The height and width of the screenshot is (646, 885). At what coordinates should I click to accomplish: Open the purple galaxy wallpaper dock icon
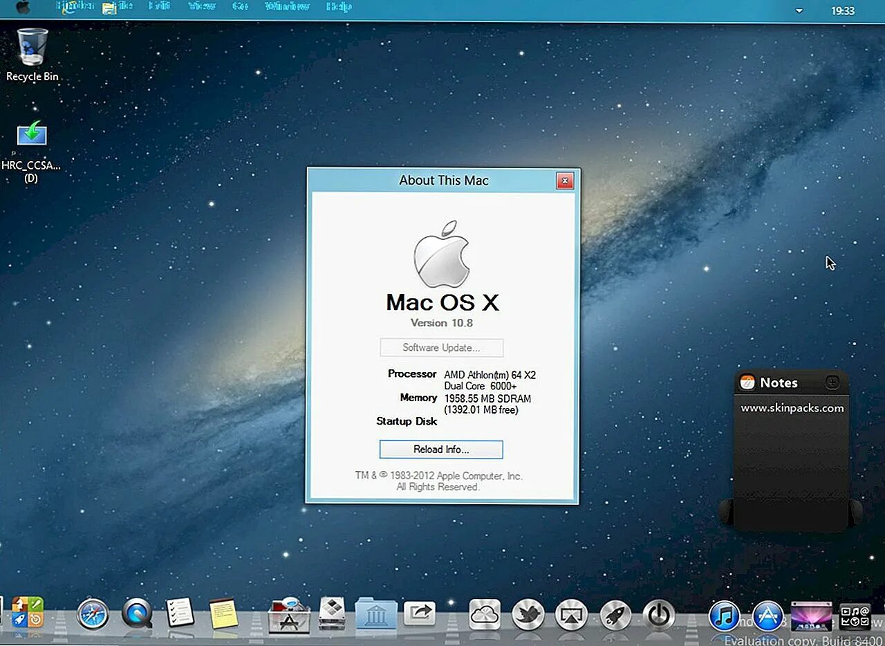(811, 616)
